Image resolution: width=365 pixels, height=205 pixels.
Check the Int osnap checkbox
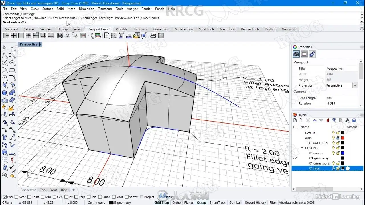(x=66, y=197)
